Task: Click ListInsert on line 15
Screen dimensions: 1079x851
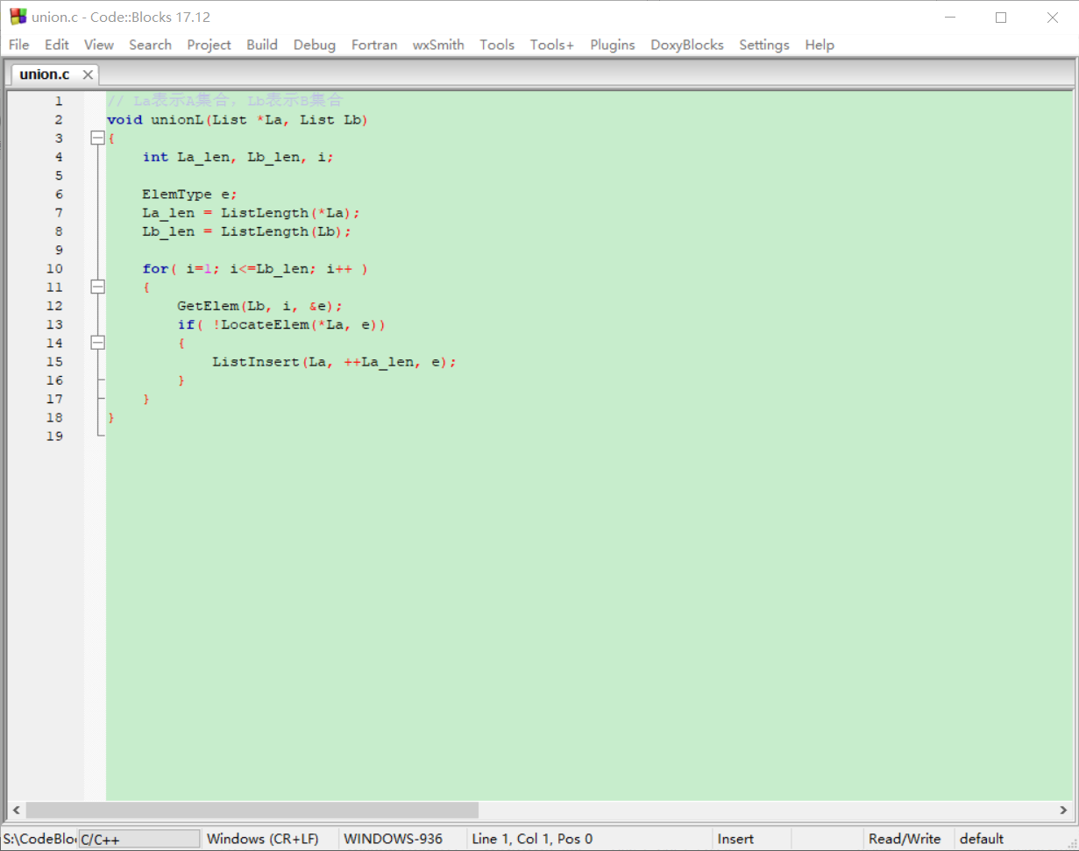Action: coord(256,362)
